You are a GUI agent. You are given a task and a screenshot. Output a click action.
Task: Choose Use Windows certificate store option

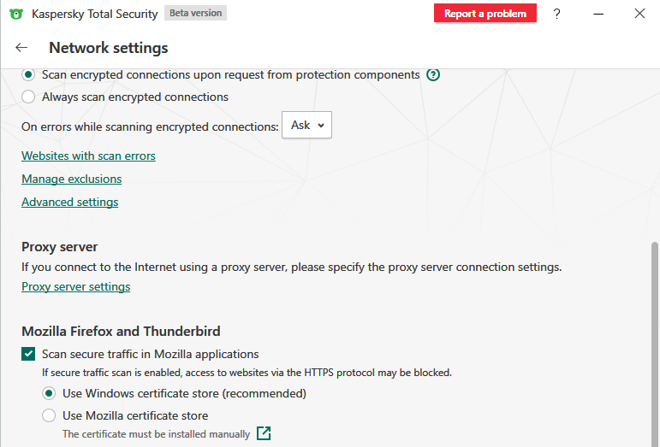pos(50,393)
